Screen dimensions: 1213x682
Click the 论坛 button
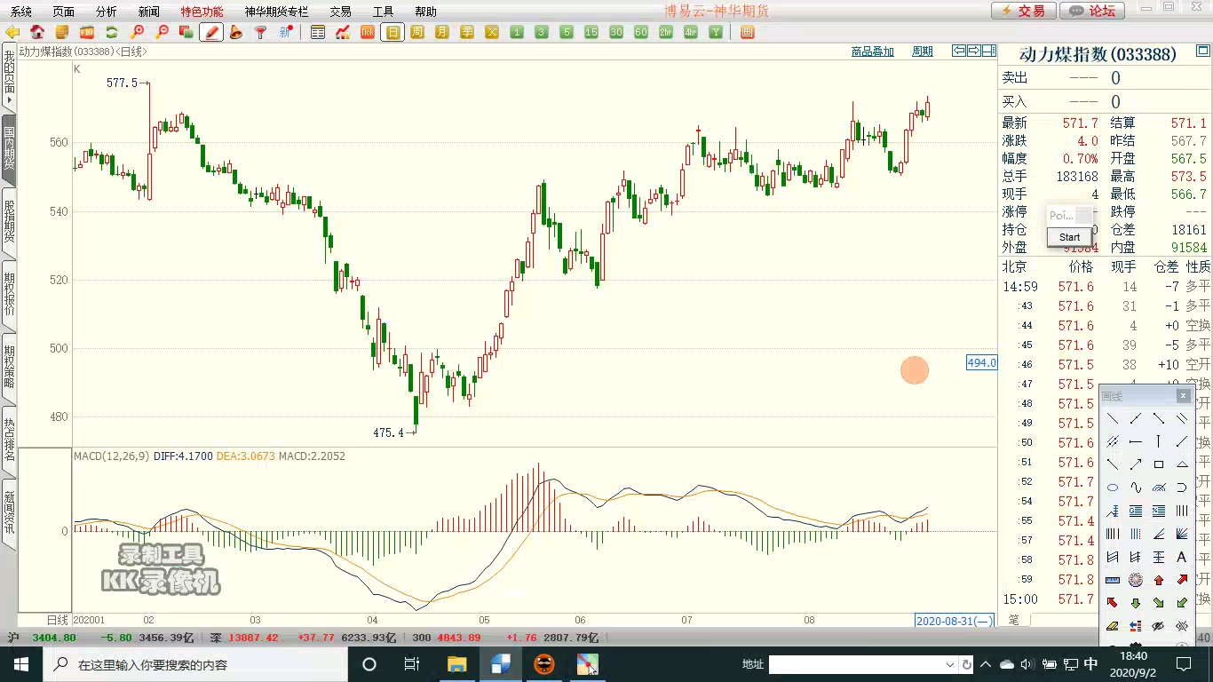pos(1092,11)
